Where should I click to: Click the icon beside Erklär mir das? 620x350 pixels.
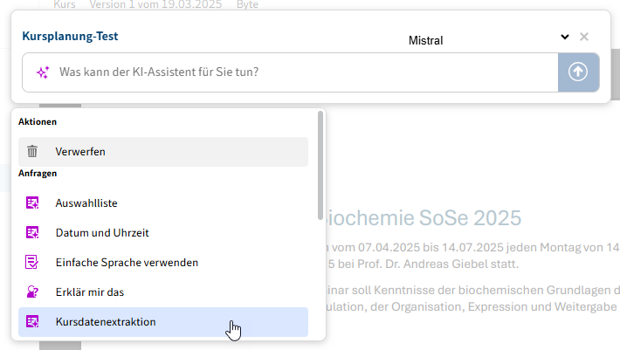click(x=32, y=292)
